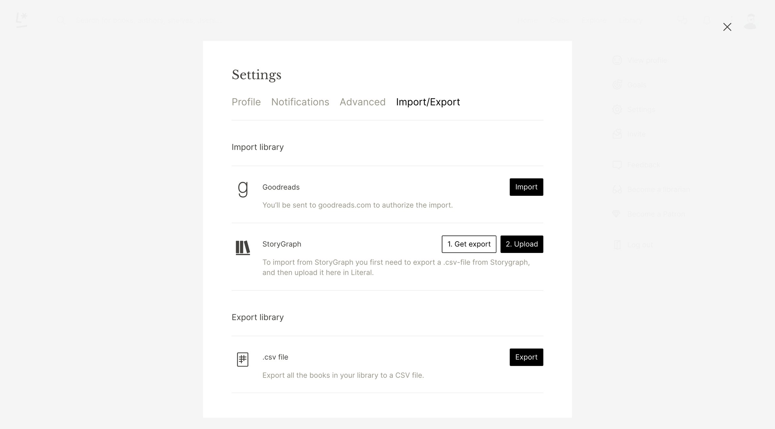
Task: Click the Goodreads 'g' logo icon
Action: coord(243,189)
